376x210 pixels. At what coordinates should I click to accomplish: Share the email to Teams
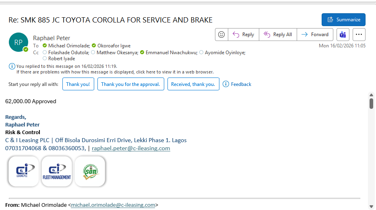343,35
